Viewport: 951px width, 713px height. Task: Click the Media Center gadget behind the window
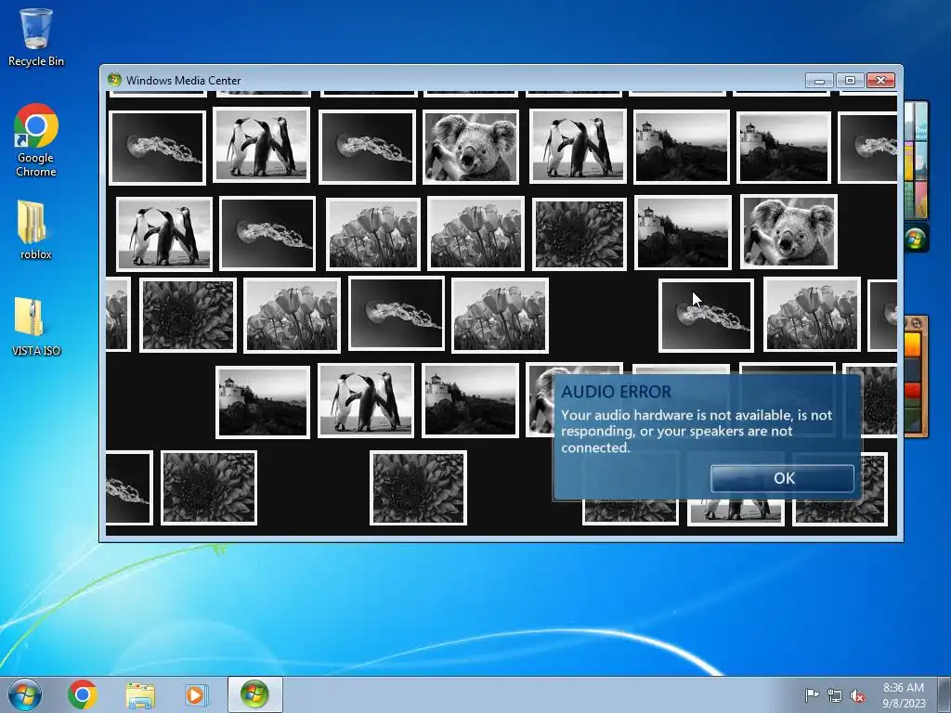(x=916, y=239)
